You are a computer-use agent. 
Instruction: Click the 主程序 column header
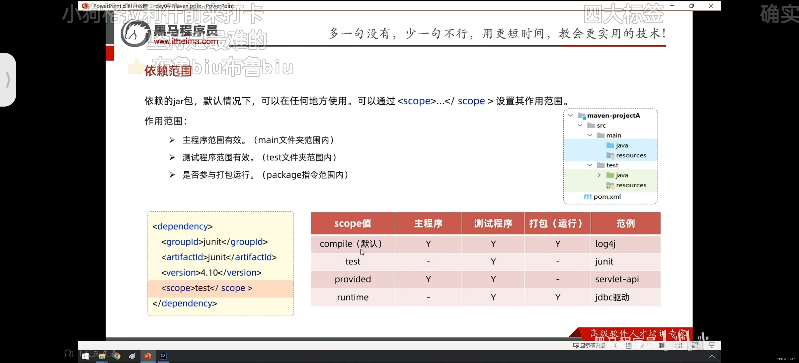(428, 223)
